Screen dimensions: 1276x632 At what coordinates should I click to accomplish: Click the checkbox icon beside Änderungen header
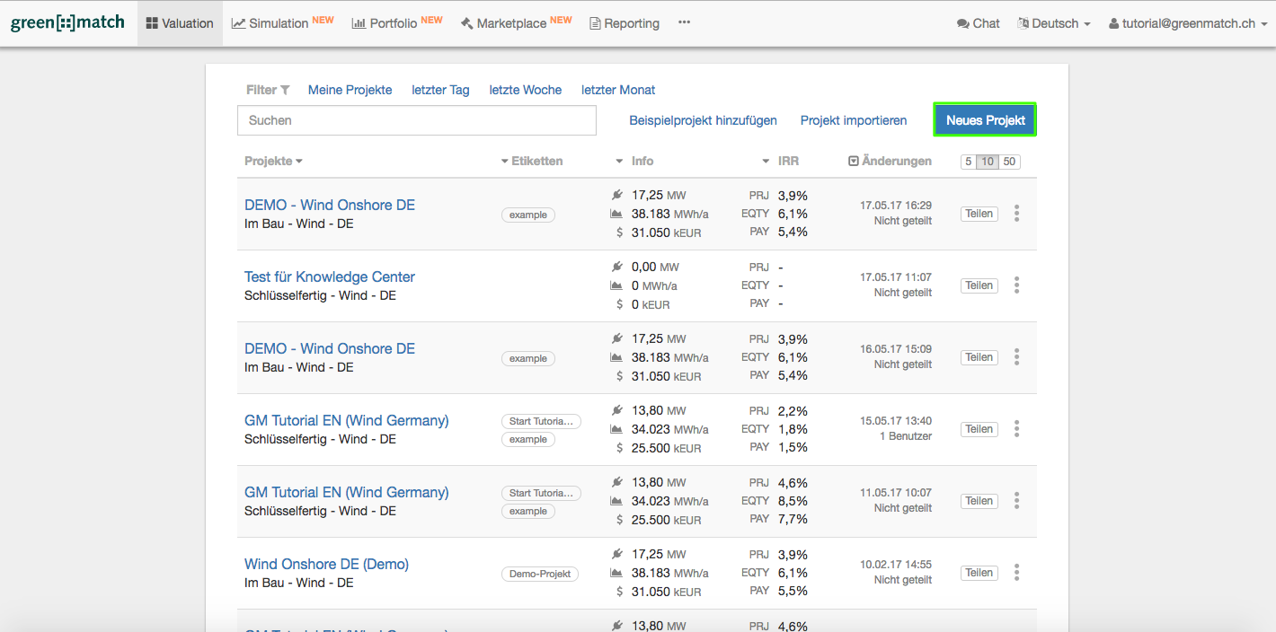click(853, 162)
